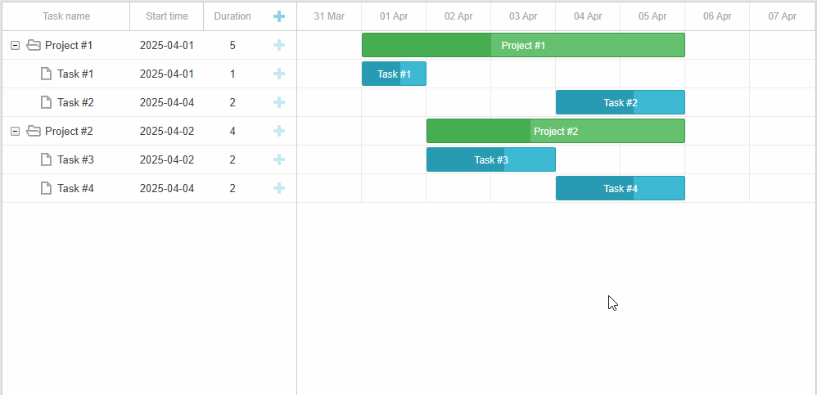Sort by the Start time column header
The width and height of the screenshot is (817, 395).
coord(166,16)
